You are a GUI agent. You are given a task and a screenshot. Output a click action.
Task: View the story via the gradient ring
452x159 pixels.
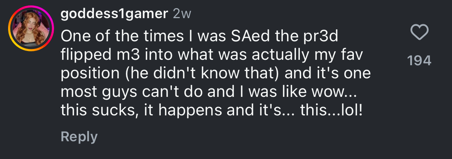tap(31, 29)
